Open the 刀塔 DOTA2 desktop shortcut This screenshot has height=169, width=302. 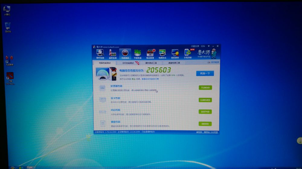point(10,78)
